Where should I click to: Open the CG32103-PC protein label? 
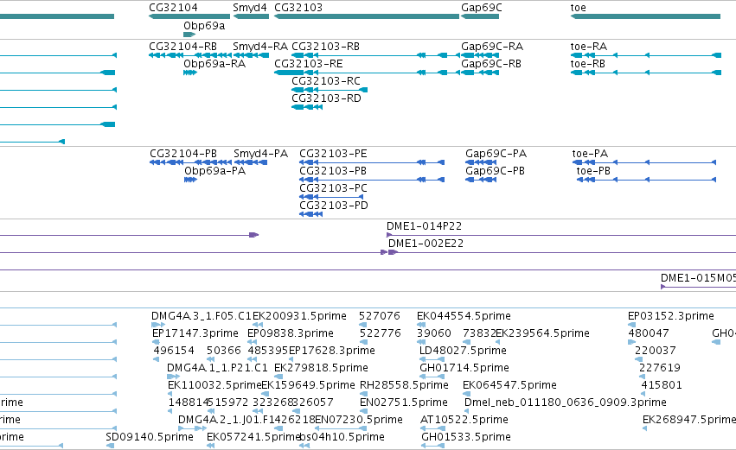tap(333, 188)
